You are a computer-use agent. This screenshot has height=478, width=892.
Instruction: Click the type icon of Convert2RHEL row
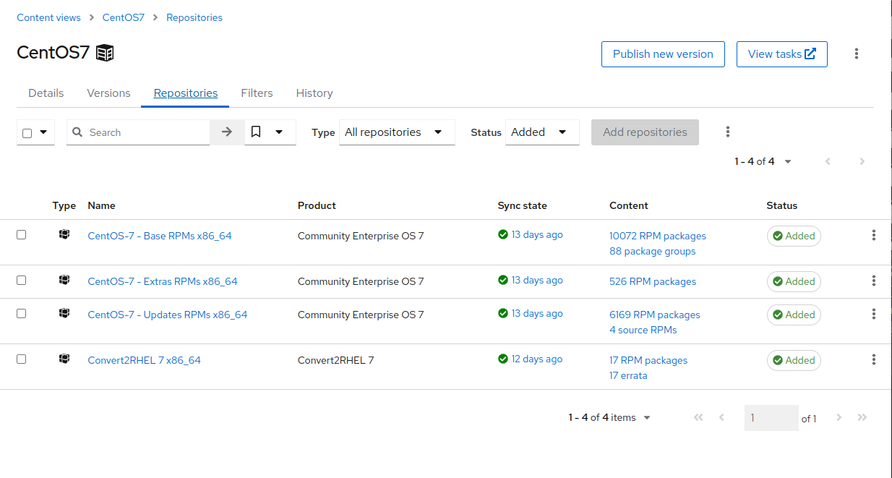[x=64, y=359]
